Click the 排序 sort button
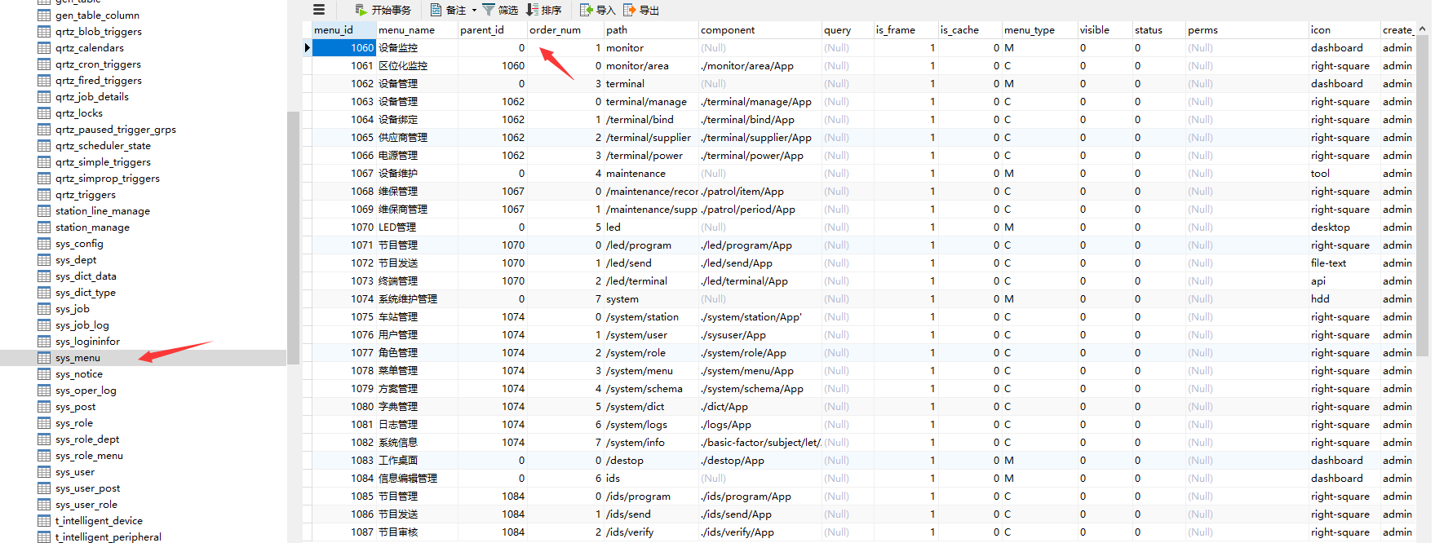The image size is (1435, 543). [x=543, y=10]
